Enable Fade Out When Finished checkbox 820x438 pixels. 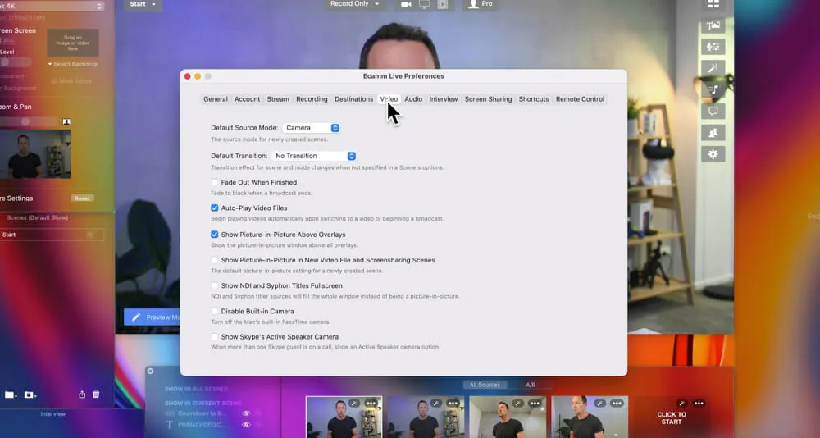coord(215,183)
